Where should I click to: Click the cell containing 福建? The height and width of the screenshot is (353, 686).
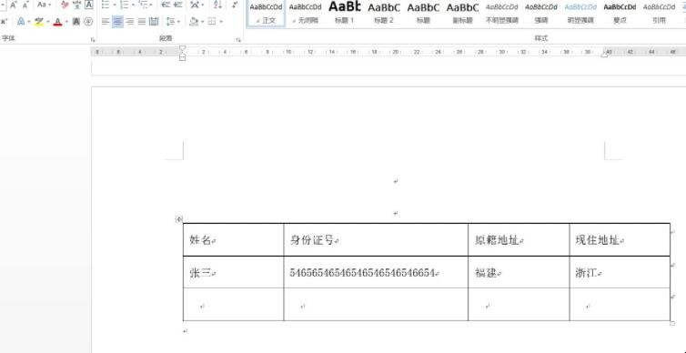519,272
